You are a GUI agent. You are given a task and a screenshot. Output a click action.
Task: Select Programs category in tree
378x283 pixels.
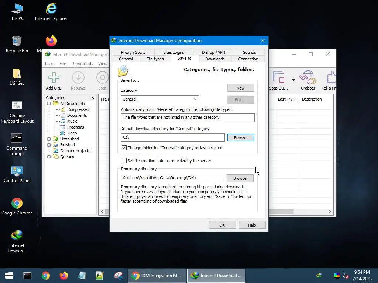pyautogui.click(x=75, y=127)
